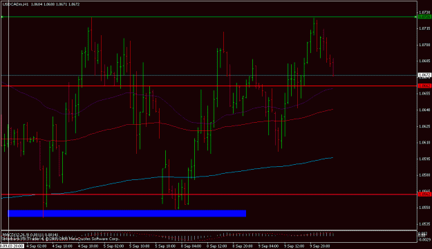432x249 pixels.
Task: Click the 5 Sep 10:00 time label
Action: [140, 246]
